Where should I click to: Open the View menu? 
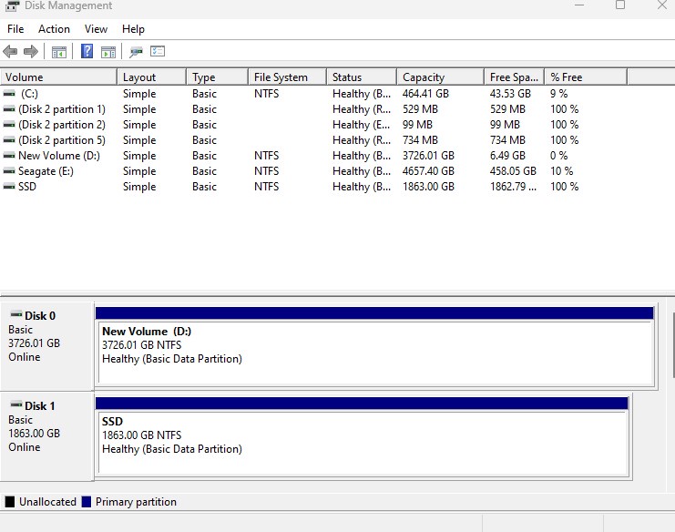pos(96,29)
